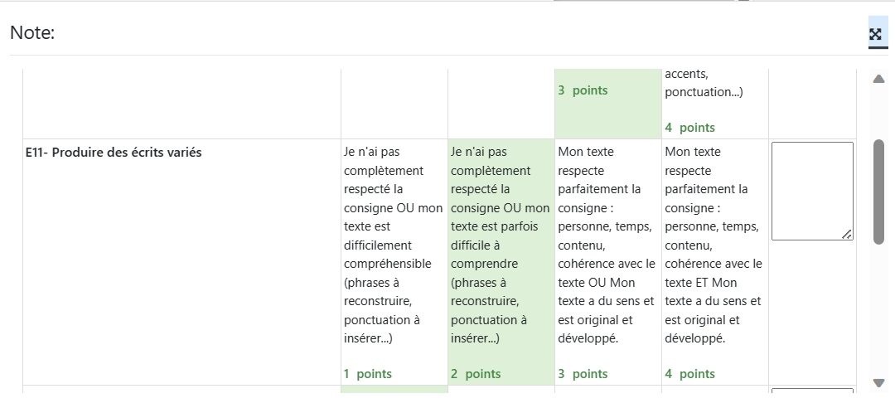Select highlighted E11 level 'parfois difficile à comprendre'
This screenshot has width=895, height=403.
(501, 262)
